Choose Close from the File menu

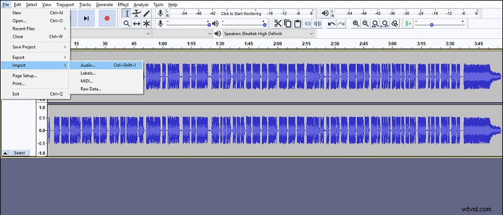pyautogui.click(x=35, y=36)
